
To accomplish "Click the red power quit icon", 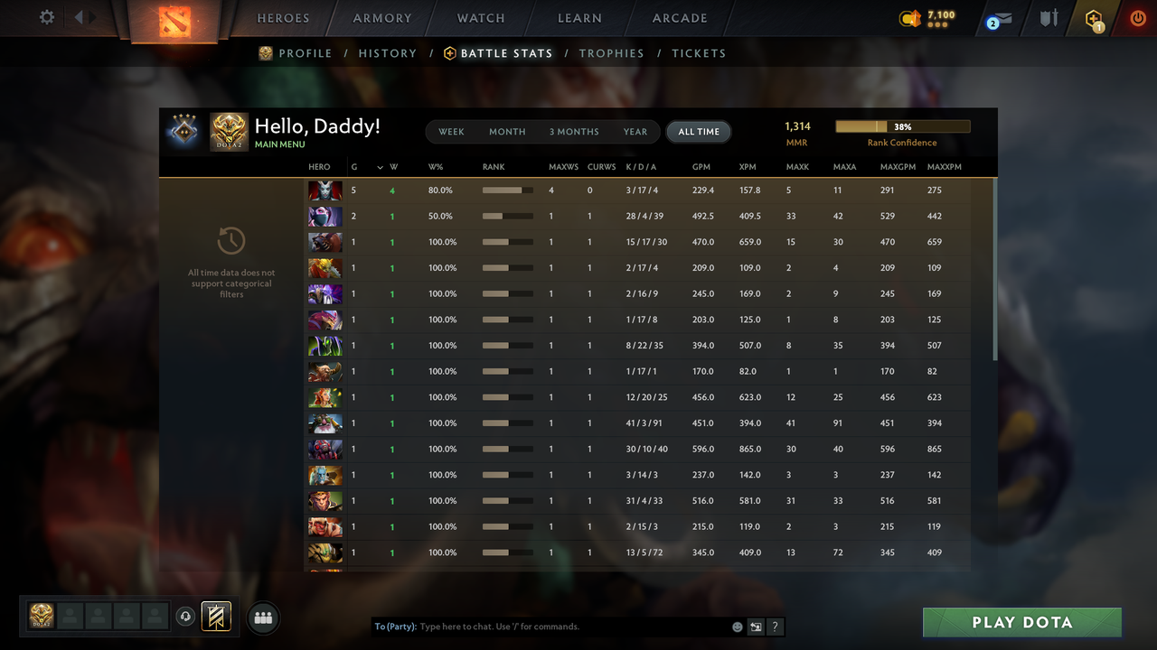I will pyautogui.click(x=1138, y=18).
